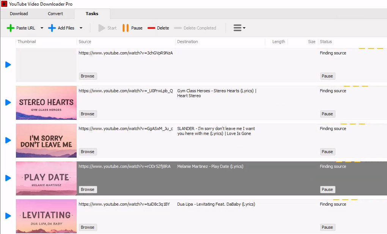Click the Start label in toolbar
Image resolution: width=387 pixels, height=234 pixels.
pyautogui.click(x=112, y=28)
